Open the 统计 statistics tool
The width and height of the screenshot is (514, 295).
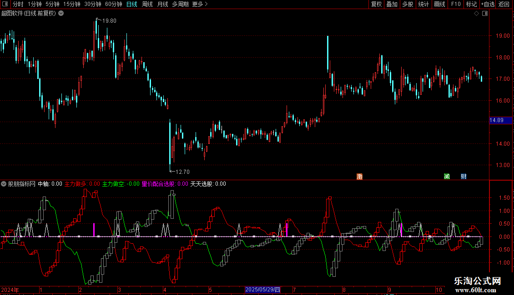(423, 4)
